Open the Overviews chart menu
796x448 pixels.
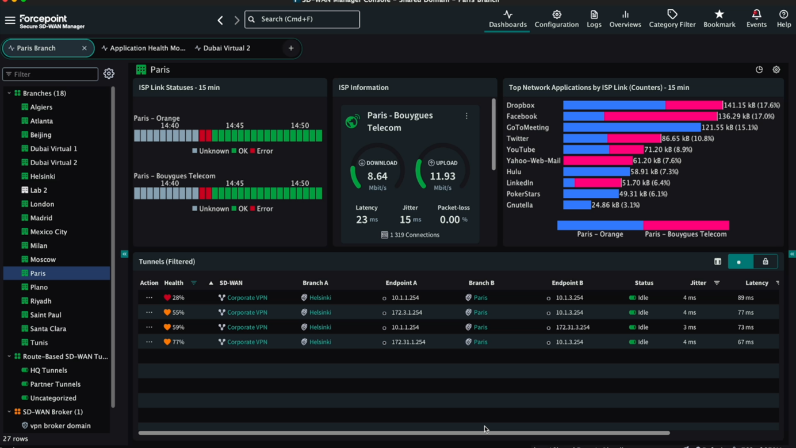pyautogui.click(x=625, y=19)
